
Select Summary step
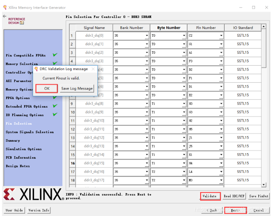13,140
